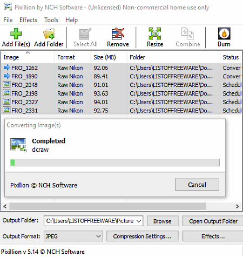Sort by the Size (MB) column header
Viewport: 243px width, 257px height.
coord(109,57)
